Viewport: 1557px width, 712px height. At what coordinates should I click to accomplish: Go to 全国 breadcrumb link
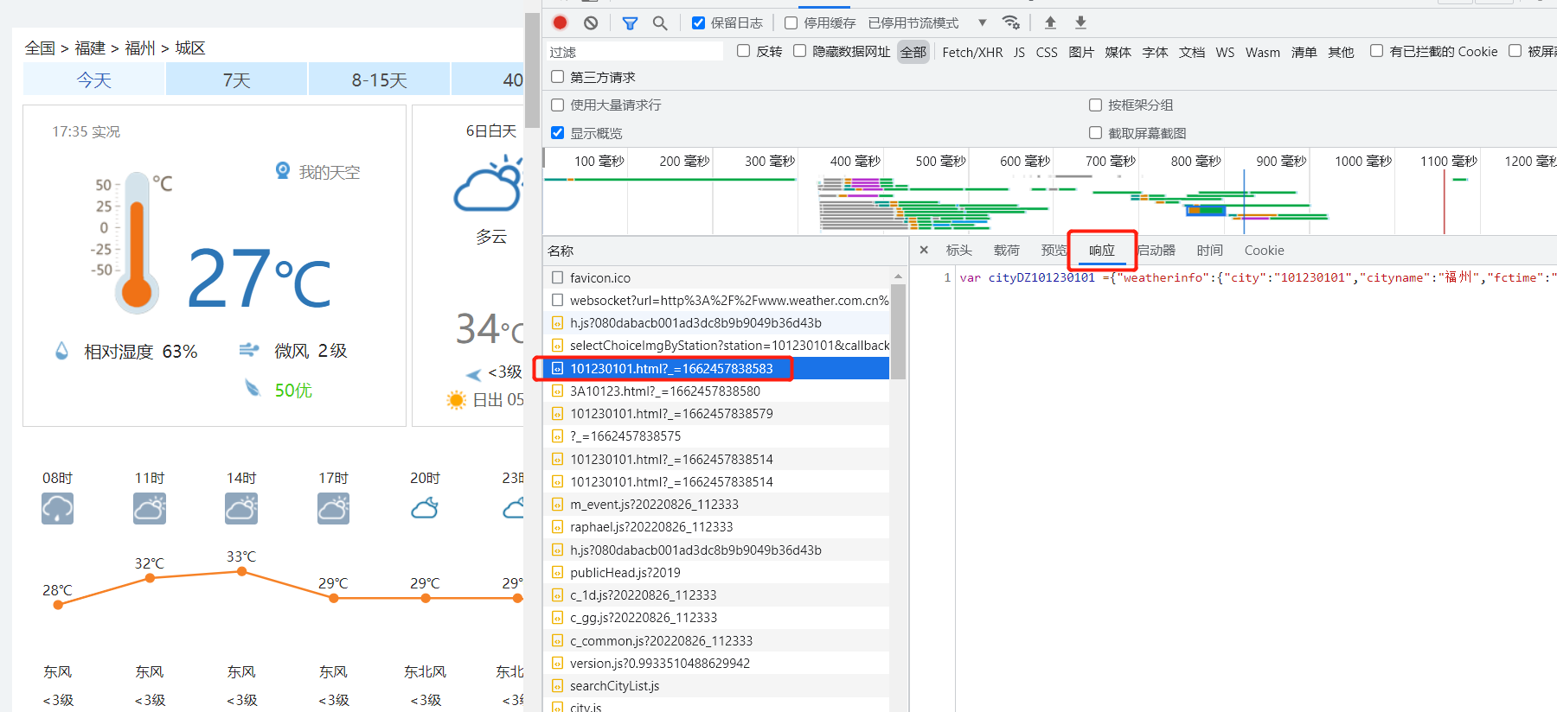coord(40,48)
